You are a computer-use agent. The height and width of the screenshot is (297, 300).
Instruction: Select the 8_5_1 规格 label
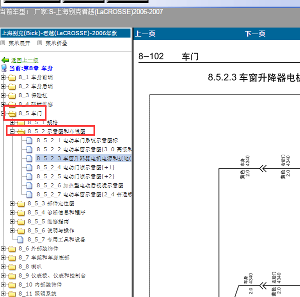point(42,122)
